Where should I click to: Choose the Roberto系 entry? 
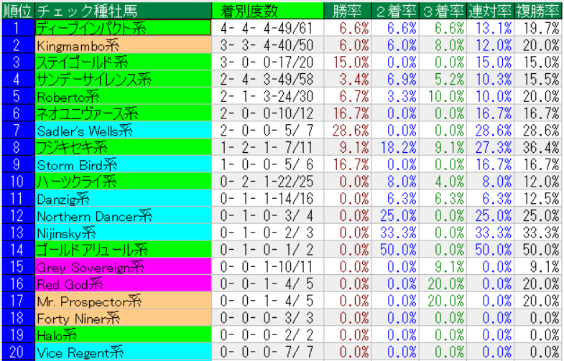pyautogui.click(x=123, y=96)
